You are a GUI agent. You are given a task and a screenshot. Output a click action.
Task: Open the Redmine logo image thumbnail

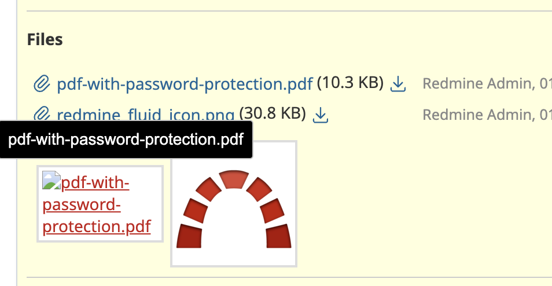pos(234,204)
